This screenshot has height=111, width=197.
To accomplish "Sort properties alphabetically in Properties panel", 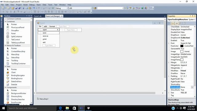I will 172,23.
